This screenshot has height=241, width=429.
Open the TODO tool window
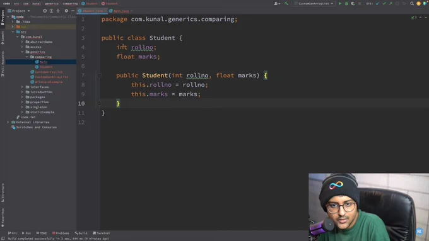pyautogui.click(x=41, y=233)
